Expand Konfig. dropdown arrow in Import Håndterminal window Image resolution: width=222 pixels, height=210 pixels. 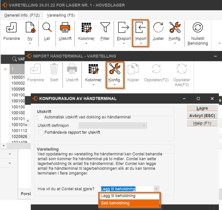[x=115, y=85]
